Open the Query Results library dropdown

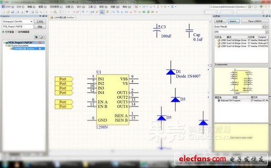tap(263, 27)
